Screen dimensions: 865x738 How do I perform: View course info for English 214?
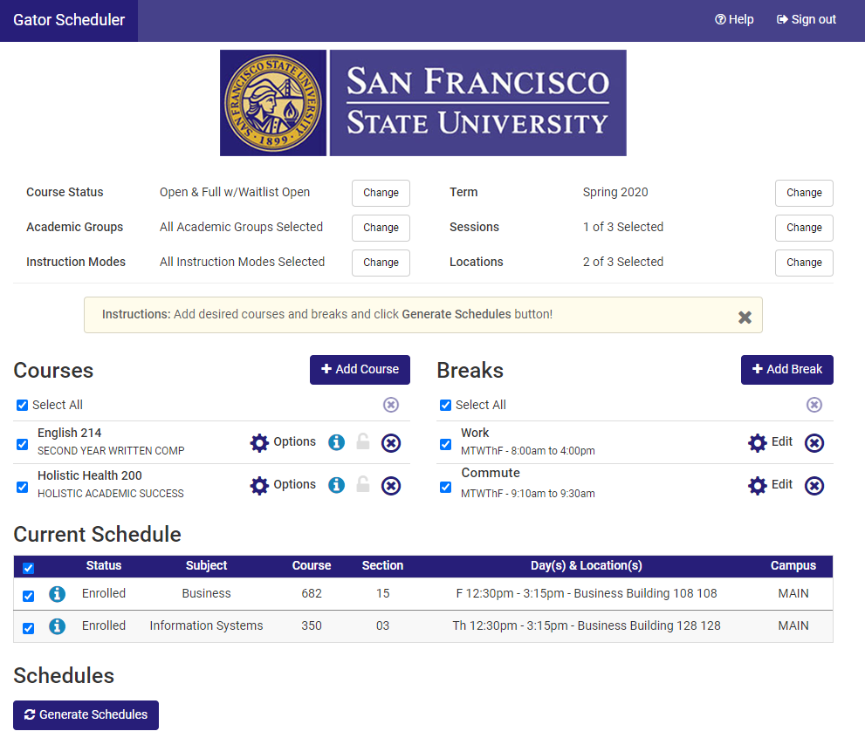(336, 442)
